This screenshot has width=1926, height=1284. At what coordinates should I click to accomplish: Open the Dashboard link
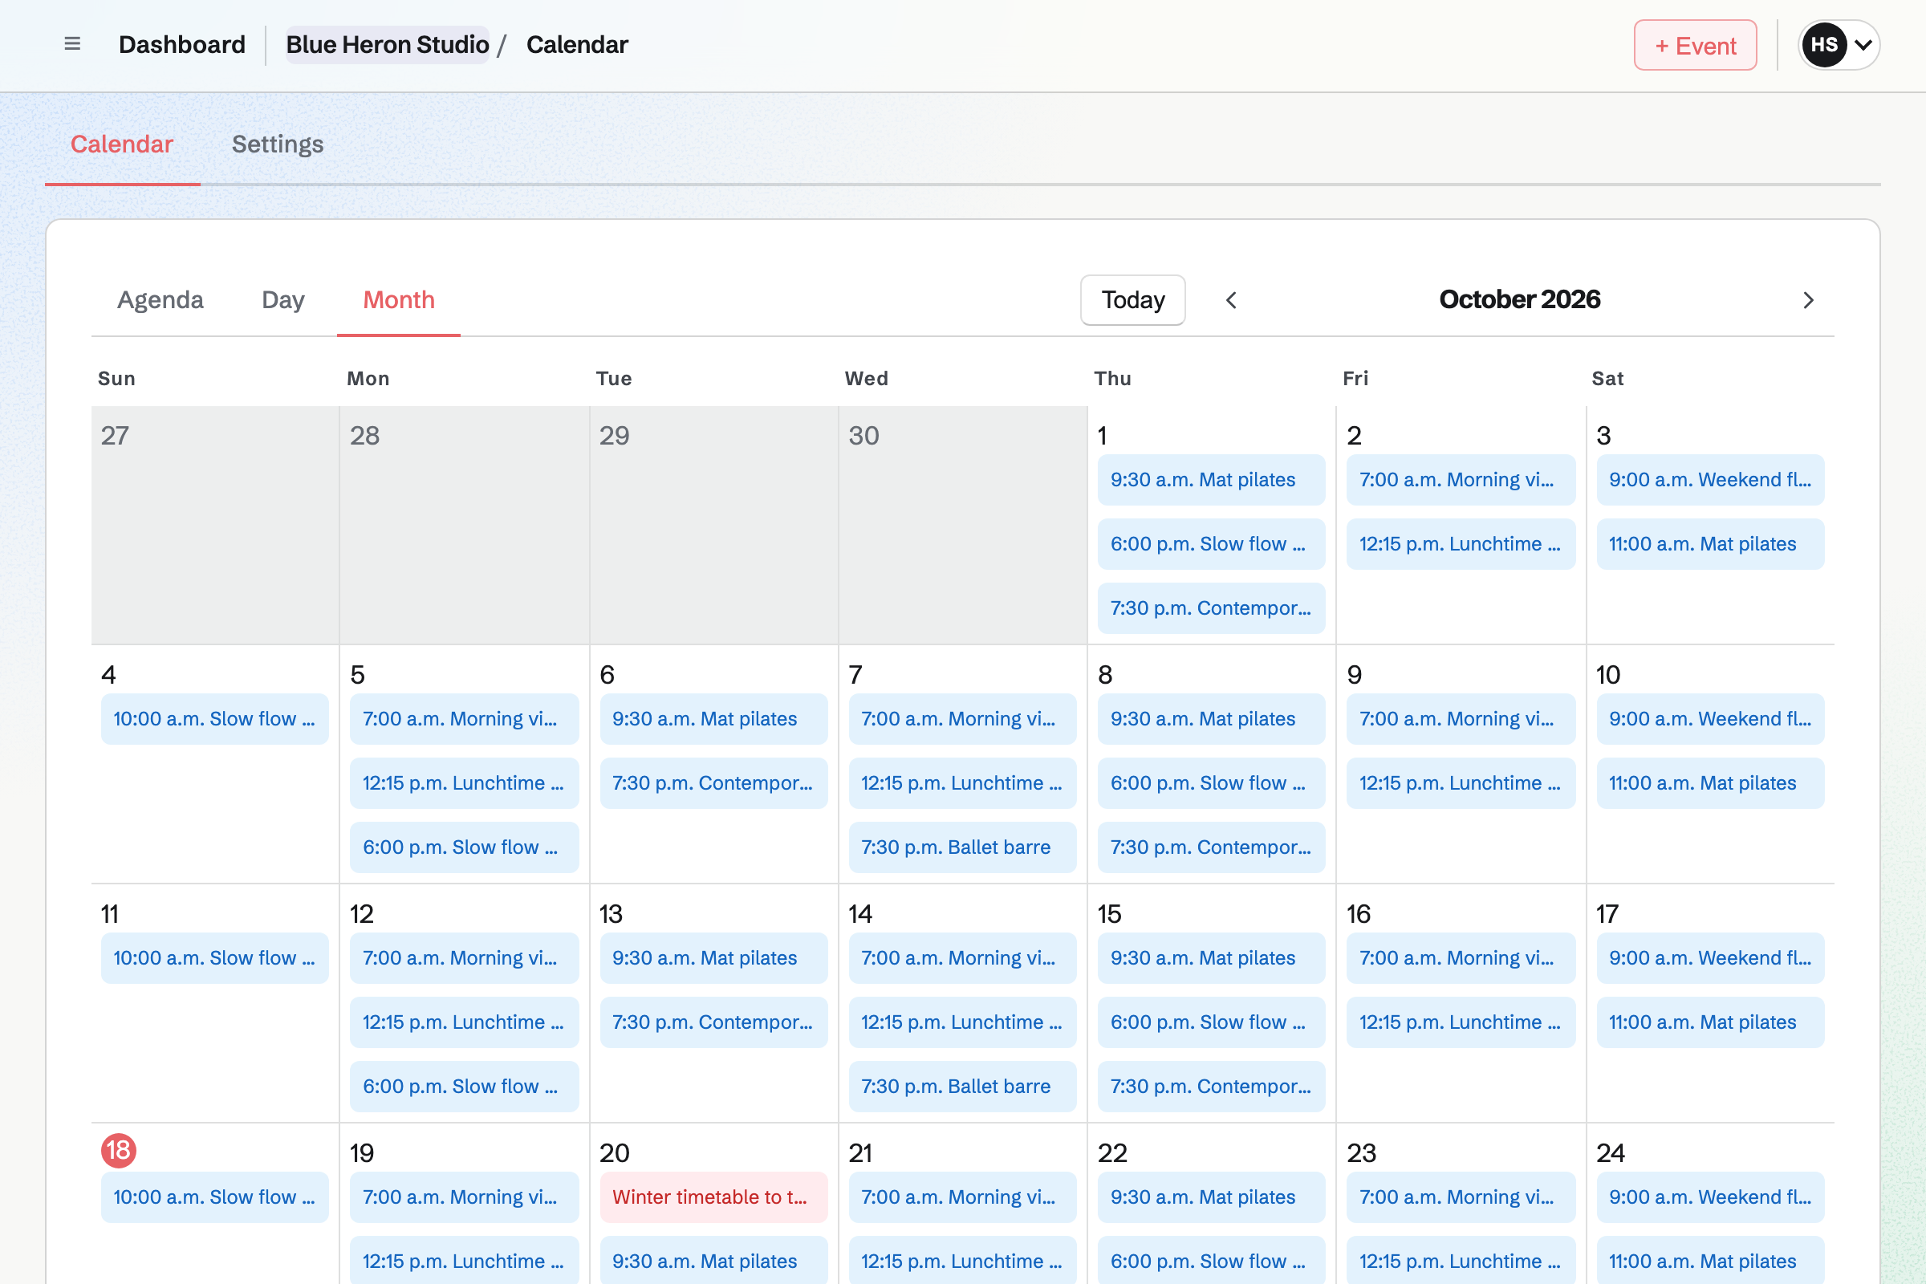(x=182, y=44)
